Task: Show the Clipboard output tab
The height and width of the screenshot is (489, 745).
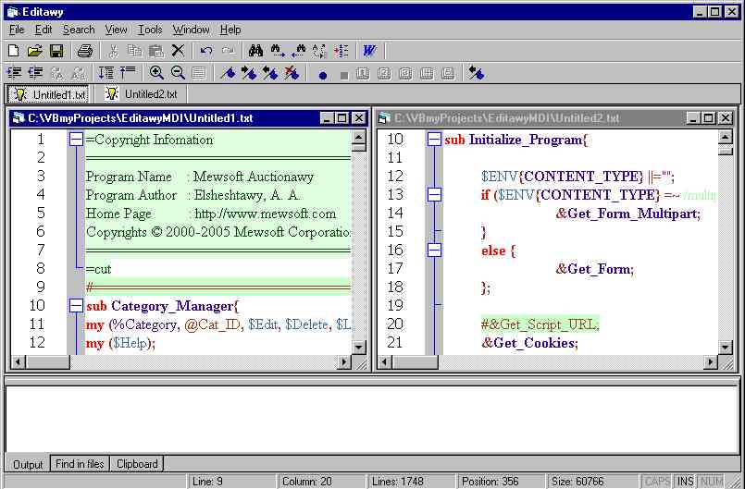Action: coord(137,464)
